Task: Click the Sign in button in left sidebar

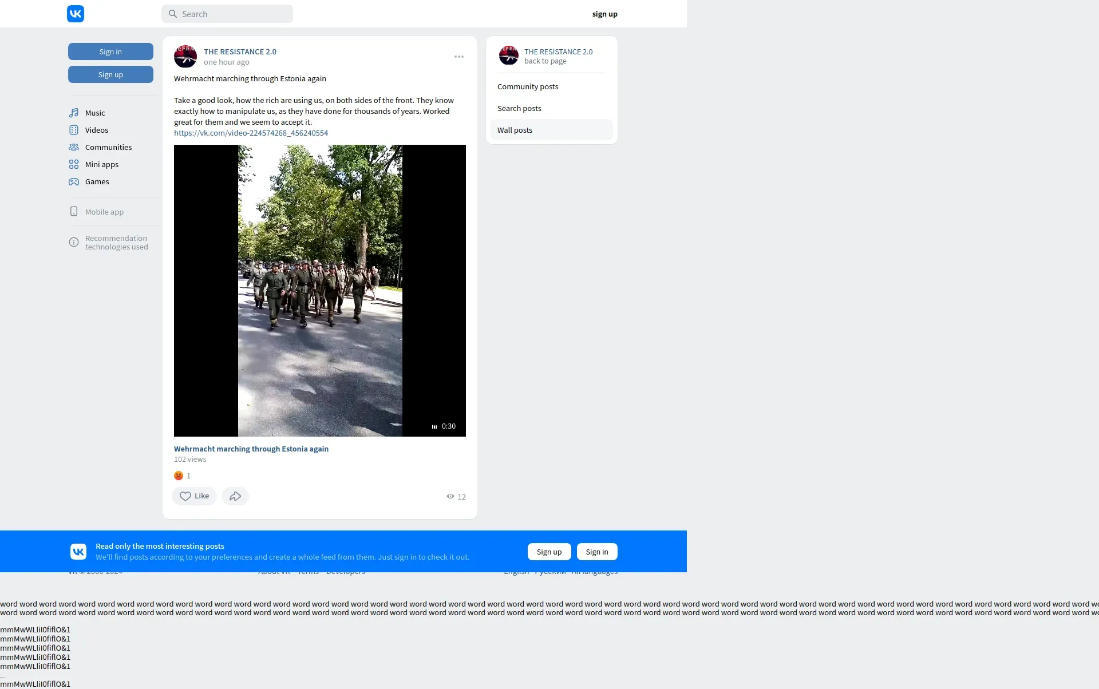Action: [x=110, y=52]
